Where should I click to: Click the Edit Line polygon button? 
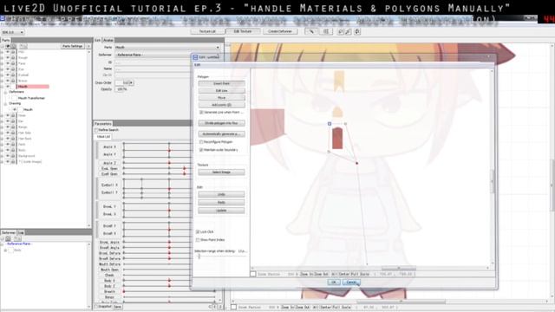(x=221, y=90)
